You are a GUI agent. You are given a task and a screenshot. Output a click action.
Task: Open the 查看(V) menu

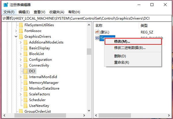[x=40, y=12]
